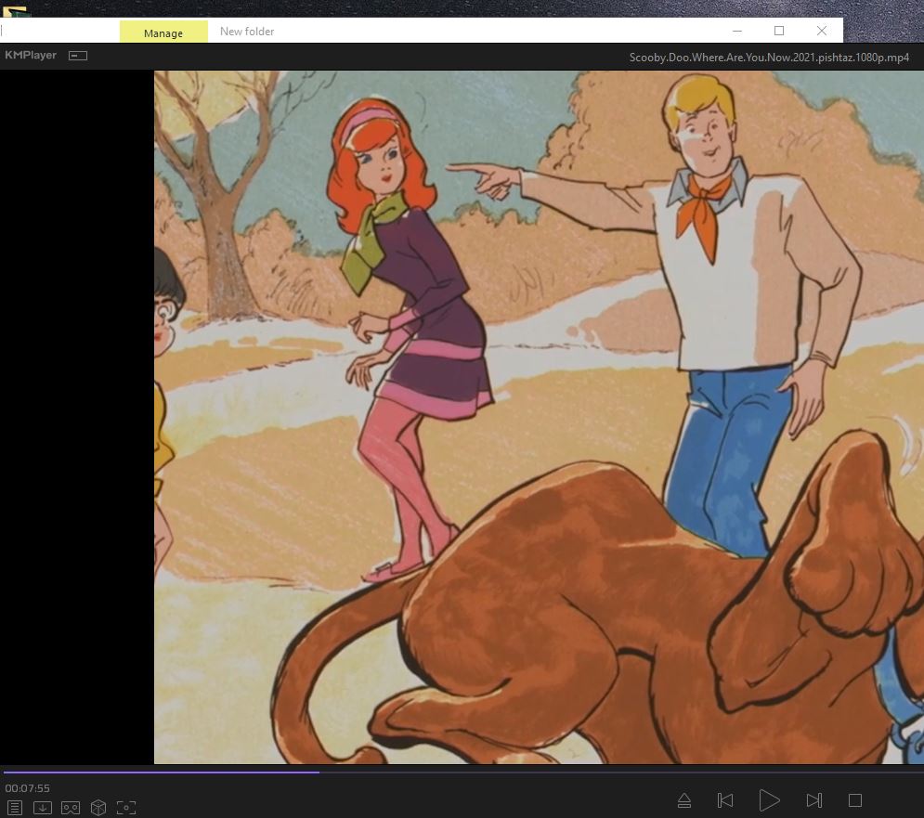The image size is (924, 818).
Task: Click the download icon in bottom toolbar
Action: [43, 808]
